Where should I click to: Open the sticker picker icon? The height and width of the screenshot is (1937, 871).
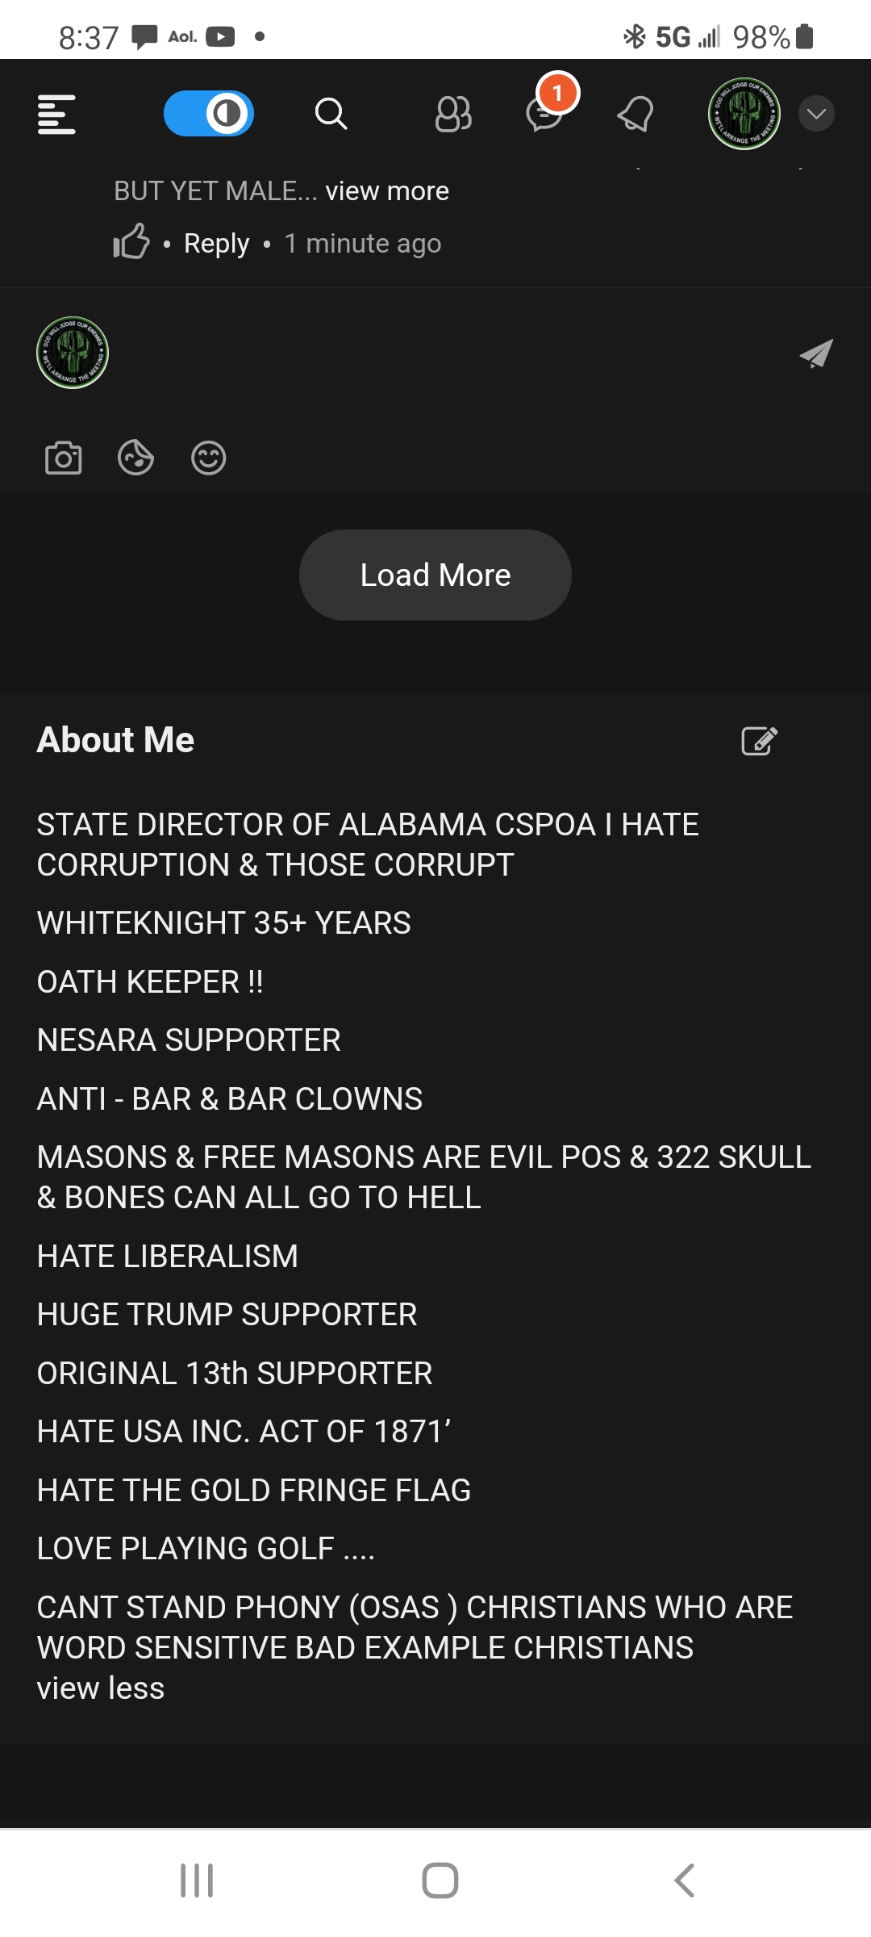pos(135,458)
